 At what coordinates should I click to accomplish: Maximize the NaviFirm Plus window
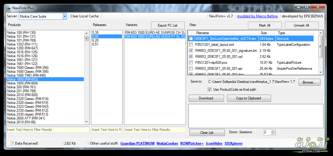(x=306, y=7)
